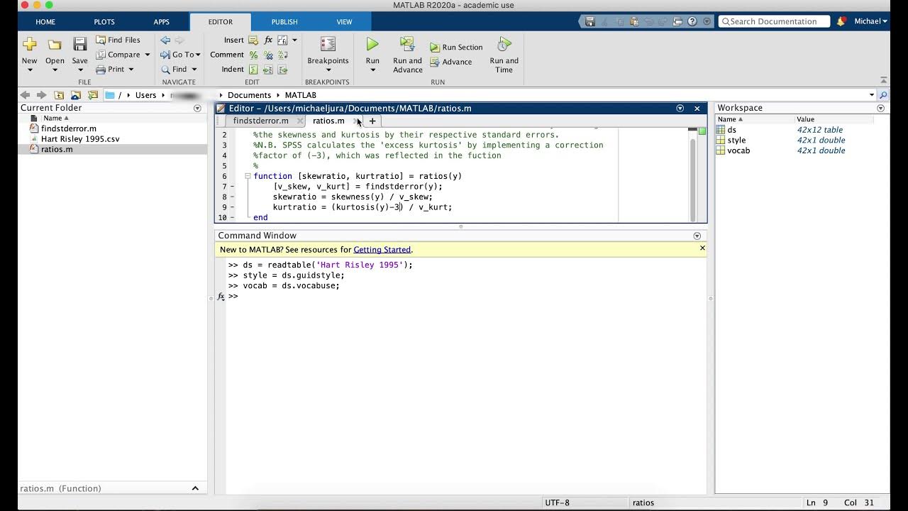Minimize the toolstrip ribbon
Viewport: 908px width, 511px height.
tap(883, 80)
